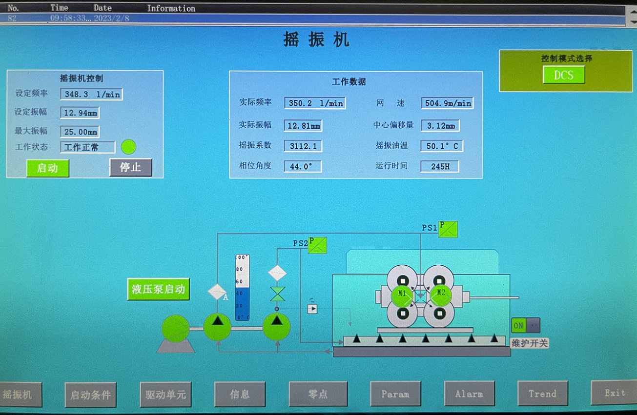Open the 零点 page
The image size is (637, 415).
click(318, 394)
